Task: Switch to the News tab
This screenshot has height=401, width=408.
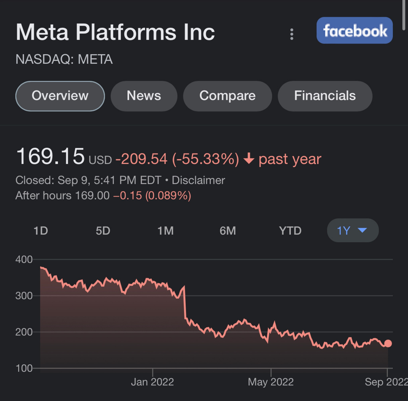Action: coord(144,96)
